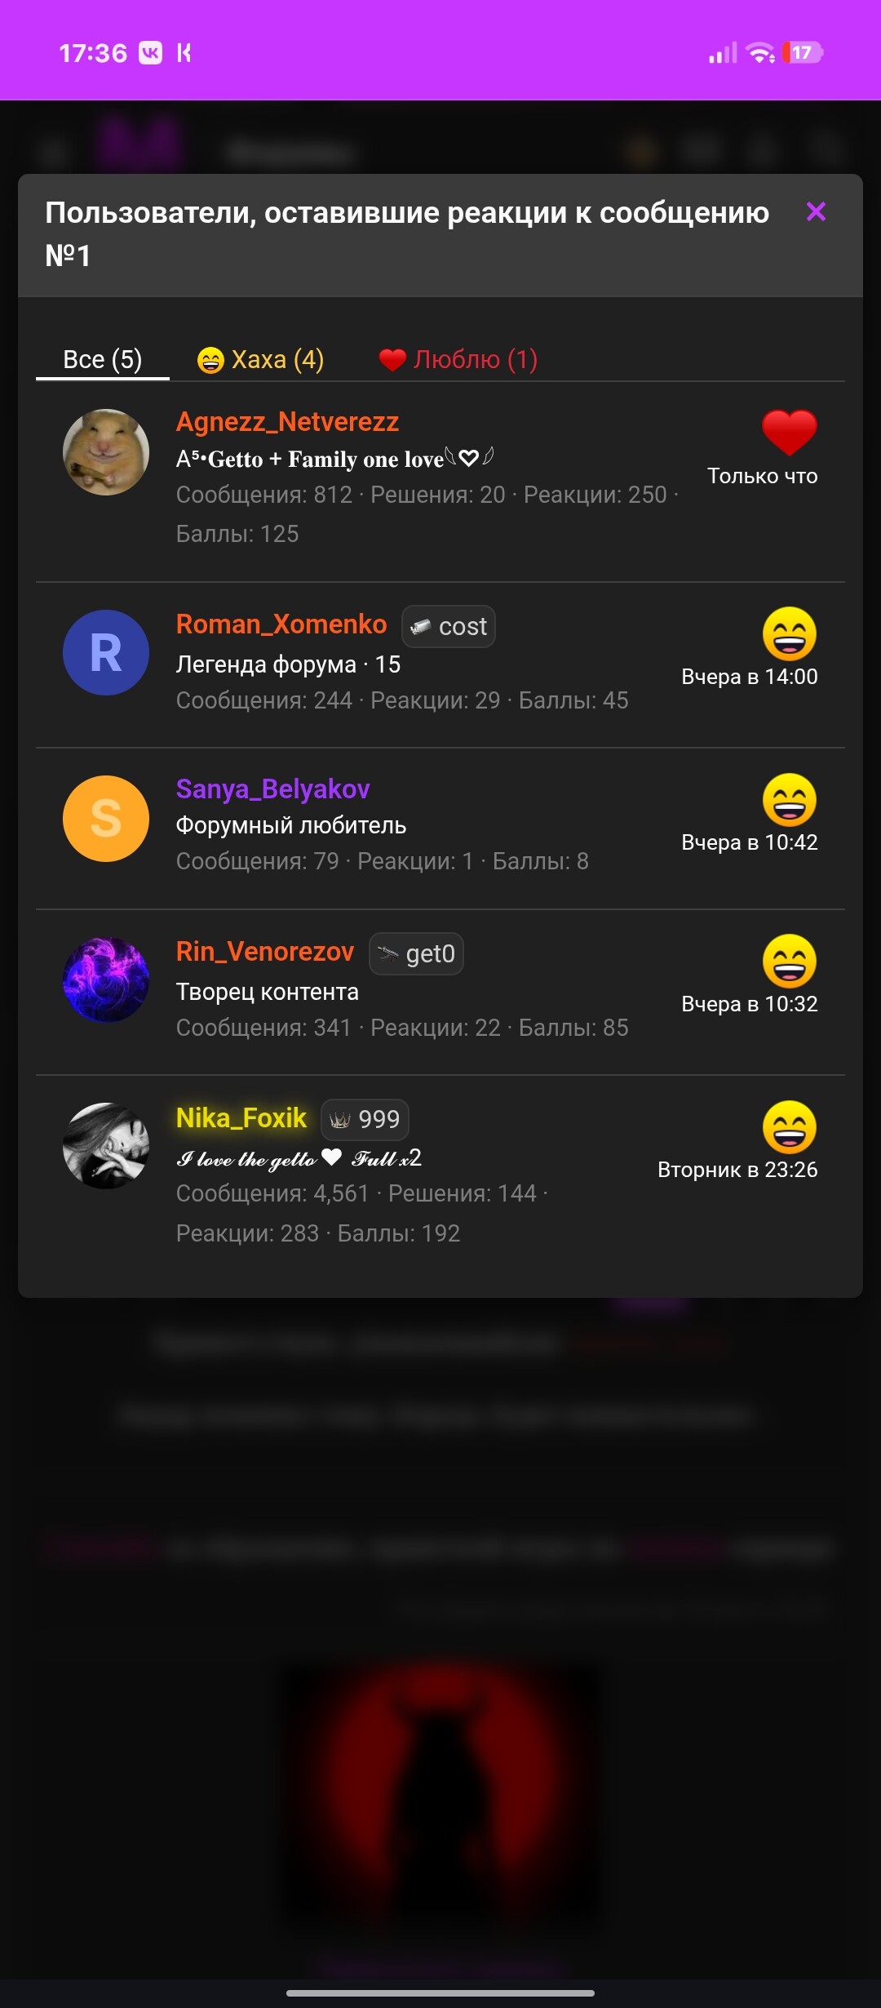Click the get0 badge beside Rin_Venorezov
Viewport: 881px width, 2008px height.
416,953
